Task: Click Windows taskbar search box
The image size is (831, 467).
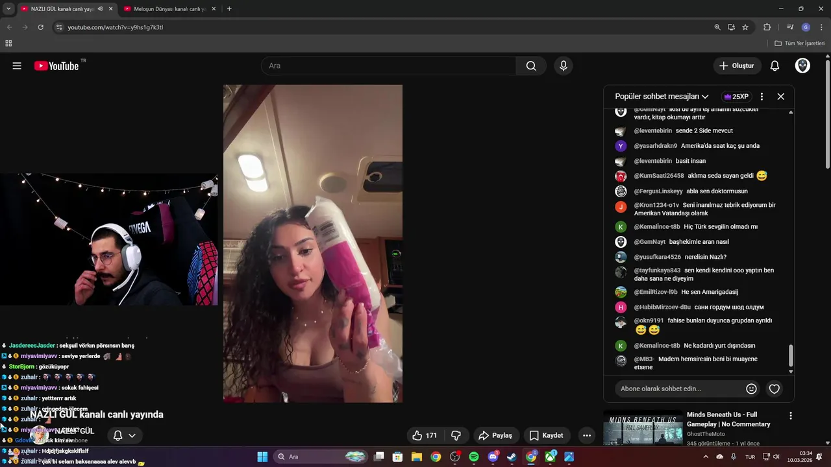Action: click(321, 457)
